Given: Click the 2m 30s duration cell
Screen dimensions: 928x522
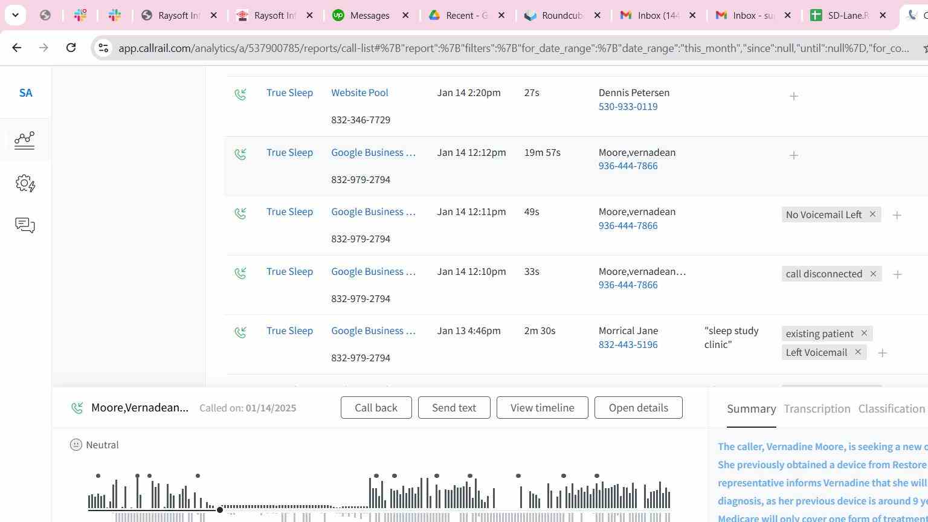Looking at the screenshot, I should pos(540,330).
